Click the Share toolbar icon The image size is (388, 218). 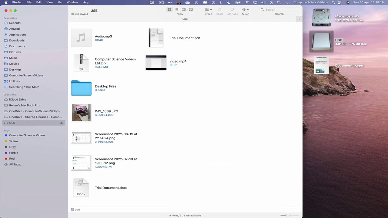(x=220, y=10)
